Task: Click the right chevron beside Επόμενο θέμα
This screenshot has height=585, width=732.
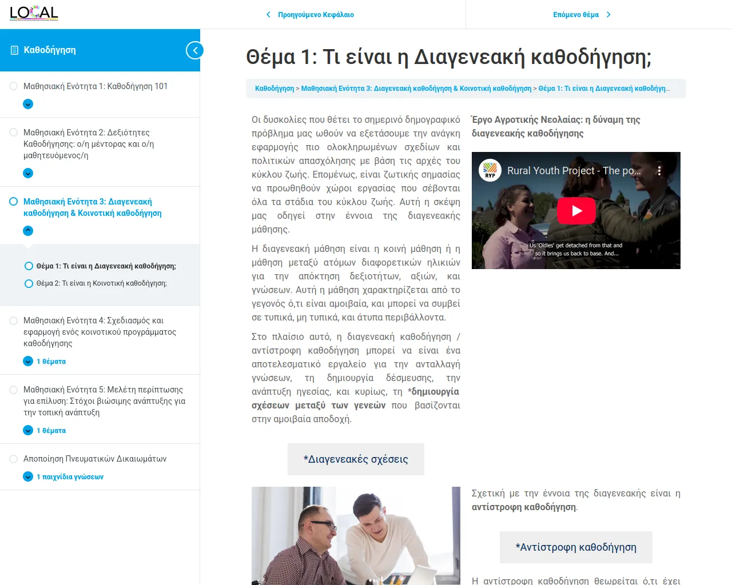Action: (x=608, y=14)
